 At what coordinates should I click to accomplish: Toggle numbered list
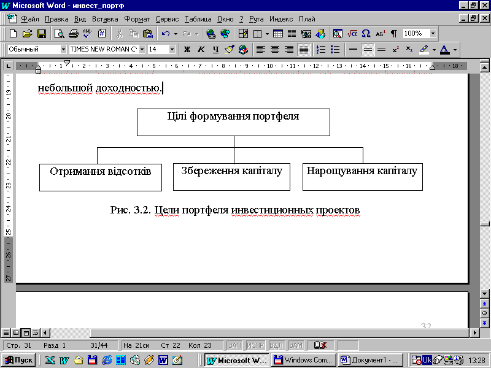(321, 50)
